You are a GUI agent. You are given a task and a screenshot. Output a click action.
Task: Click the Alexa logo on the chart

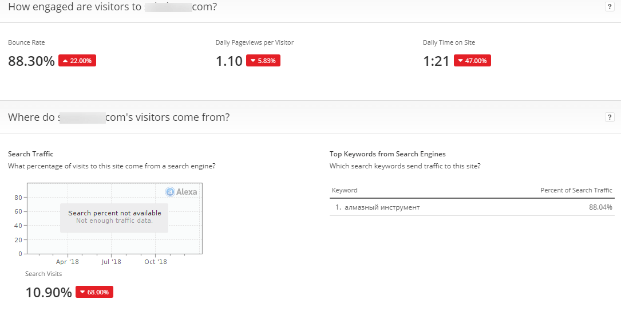point(181,192)
